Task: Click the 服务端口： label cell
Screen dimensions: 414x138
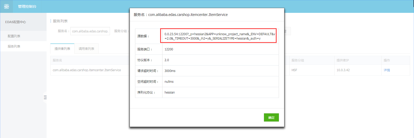Action: 149,49
